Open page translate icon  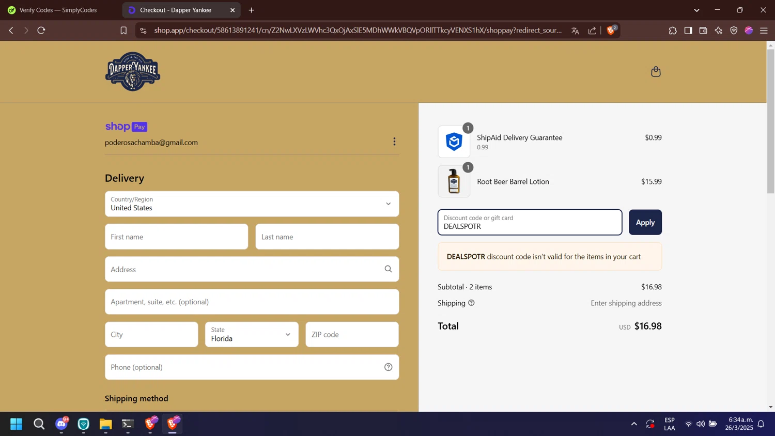(x=575, y=30)
